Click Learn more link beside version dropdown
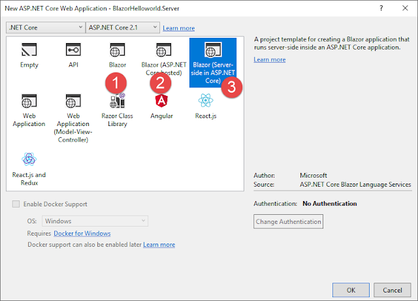 click(x=178, y=28)
